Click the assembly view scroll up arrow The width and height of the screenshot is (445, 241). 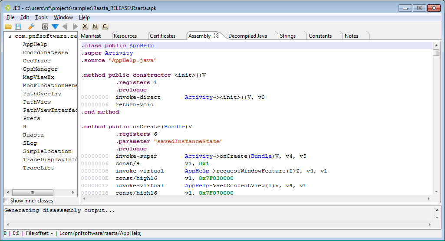436,46
